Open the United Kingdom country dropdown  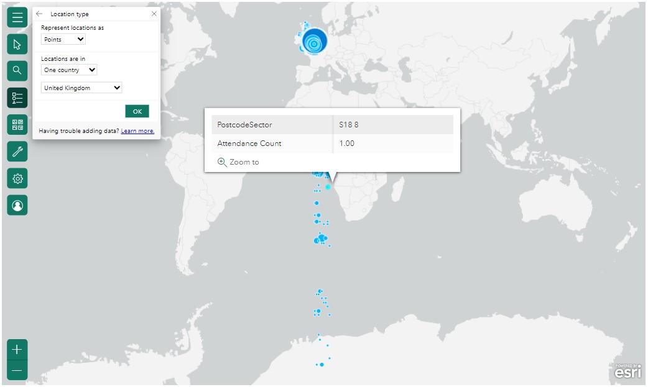pyautogui.click(x=81, y=88)
